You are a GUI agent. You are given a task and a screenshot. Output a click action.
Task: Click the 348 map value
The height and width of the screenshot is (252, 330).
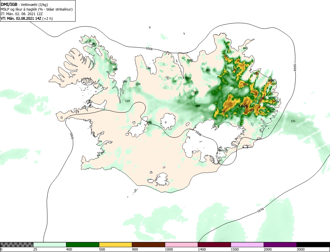pyautogui.click(x=208, y=70)
